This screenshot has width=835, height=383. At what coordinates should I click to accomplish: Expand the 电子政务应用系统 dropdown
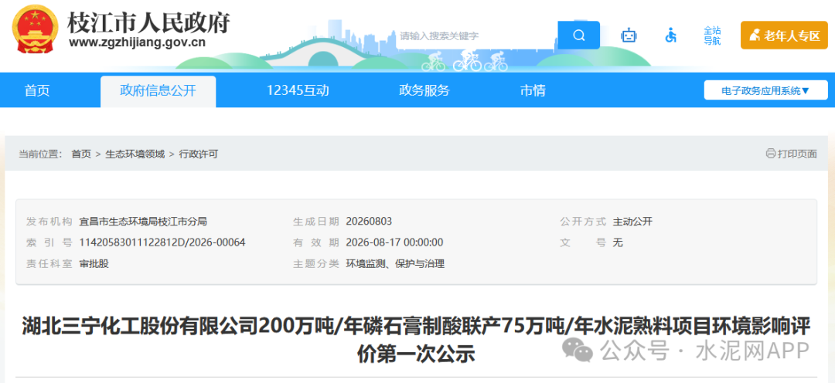coord(765,90)
